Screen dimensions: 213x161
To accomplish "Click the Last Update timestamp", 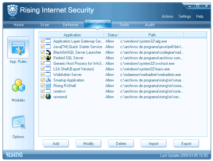I will 184,155.
